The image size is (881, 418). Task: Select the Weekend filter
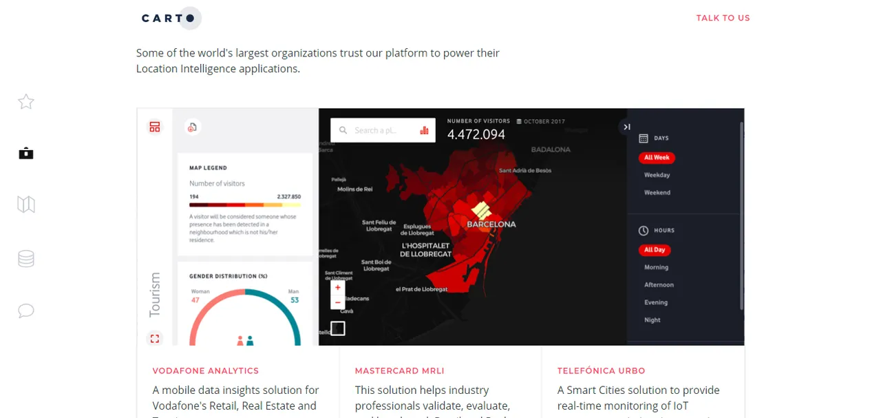point(657,193)
